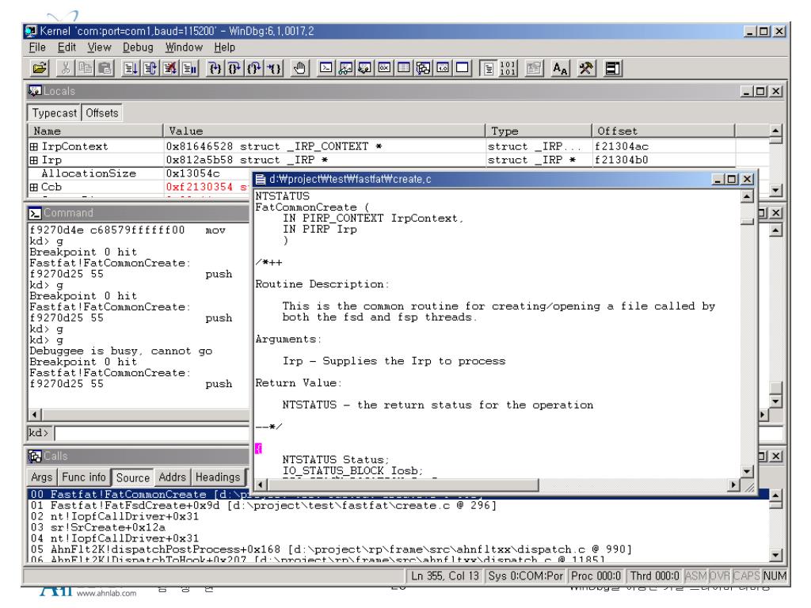Toggle Func info in Calls window
This screenshot has width=811, height=608.
(x=84, y=477)
